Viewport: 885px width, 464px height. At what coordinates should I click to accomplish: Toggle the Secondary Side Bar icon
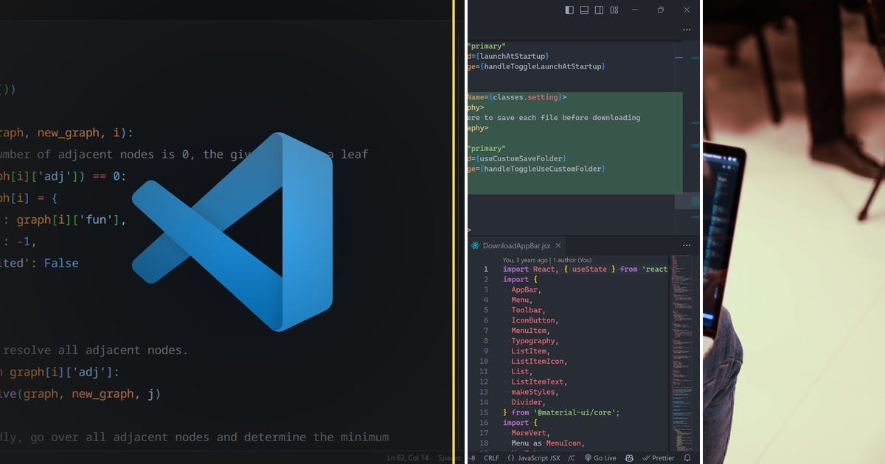tap(599, 10)
